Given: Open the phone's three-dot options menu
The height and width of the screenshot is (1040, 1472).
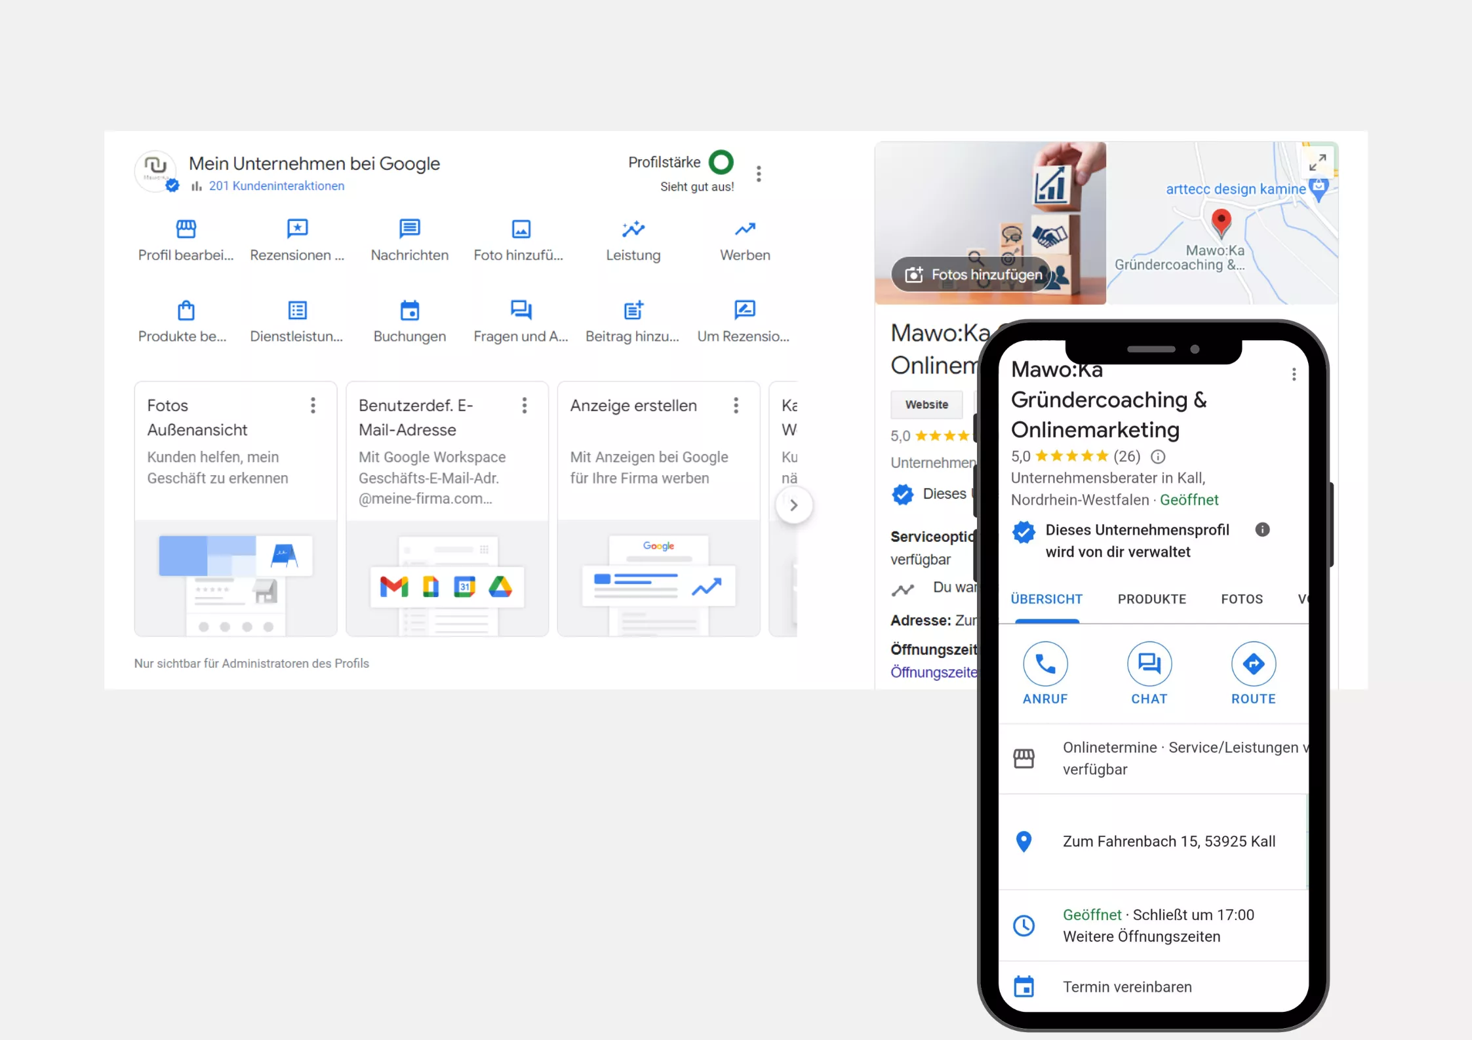Looking at the screenshot, I should pyautogui.click(x=1294, y=374).
